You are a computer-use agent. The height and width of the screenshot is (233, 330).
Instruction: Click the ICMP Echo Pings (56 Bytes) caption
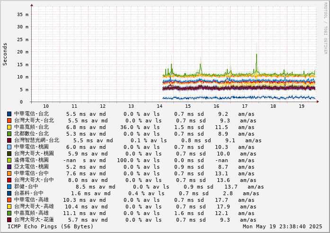point(50,226)
